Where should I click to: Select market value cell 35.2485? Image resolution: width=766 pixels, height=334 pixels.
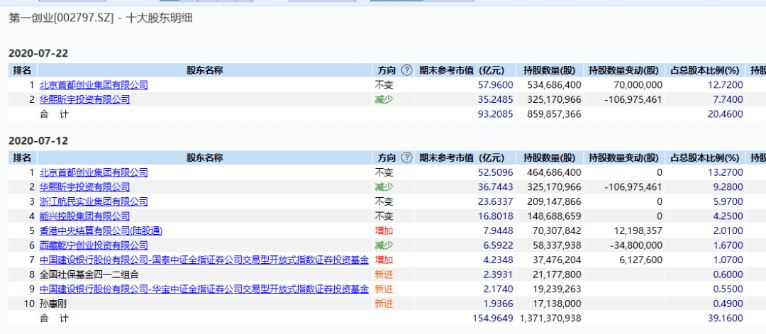tap(495, 100)
